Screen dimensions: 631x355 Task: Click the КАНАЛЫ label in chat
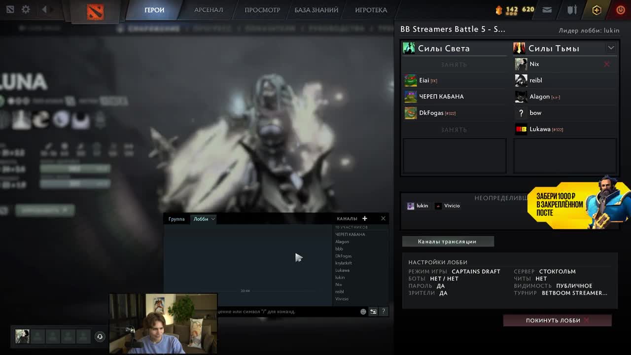[x=347, y=218]
